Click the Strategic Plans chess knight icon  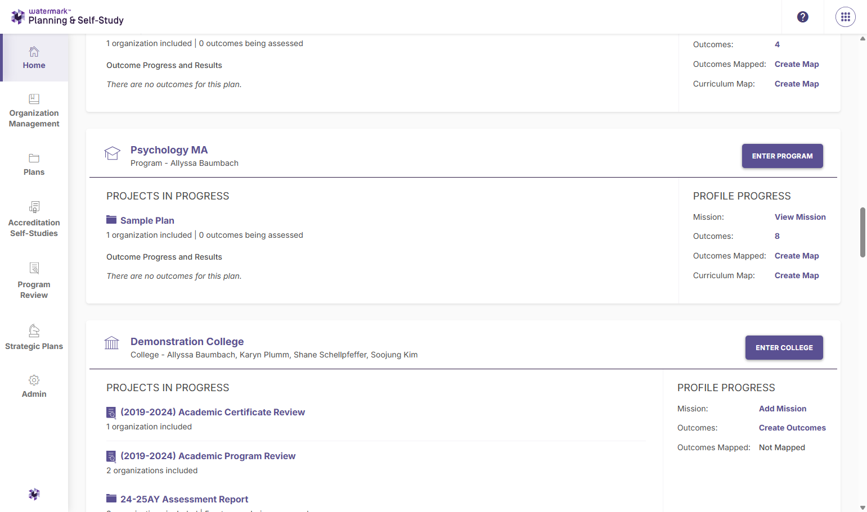34,330
